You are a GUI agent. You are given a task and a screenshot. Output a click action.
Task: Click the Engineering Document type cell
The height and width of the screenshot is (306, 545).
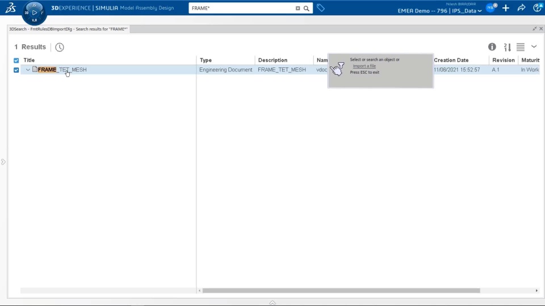tap(225, 70)
